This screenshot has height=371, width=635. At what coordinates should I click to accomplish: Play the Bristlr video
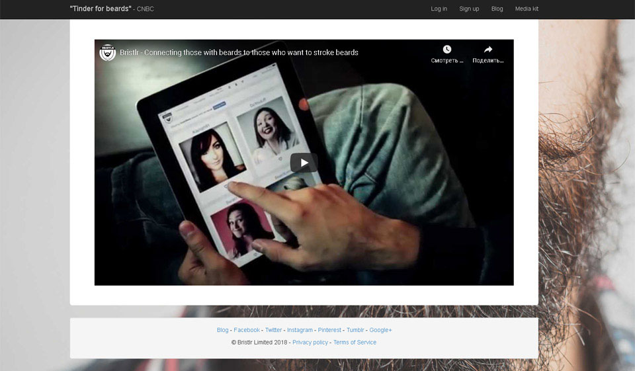[304, 163]
